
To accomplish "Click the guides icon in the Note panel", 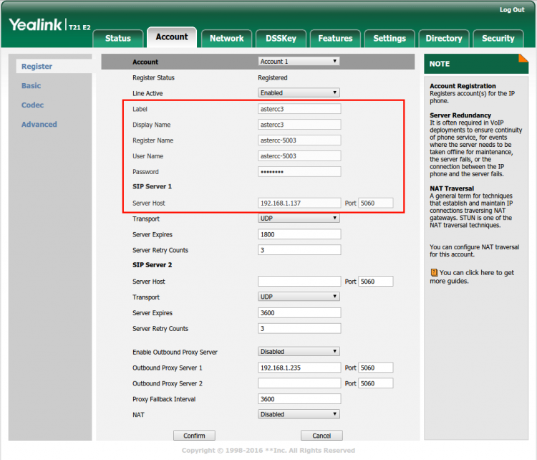I will [x=434, y=272].
